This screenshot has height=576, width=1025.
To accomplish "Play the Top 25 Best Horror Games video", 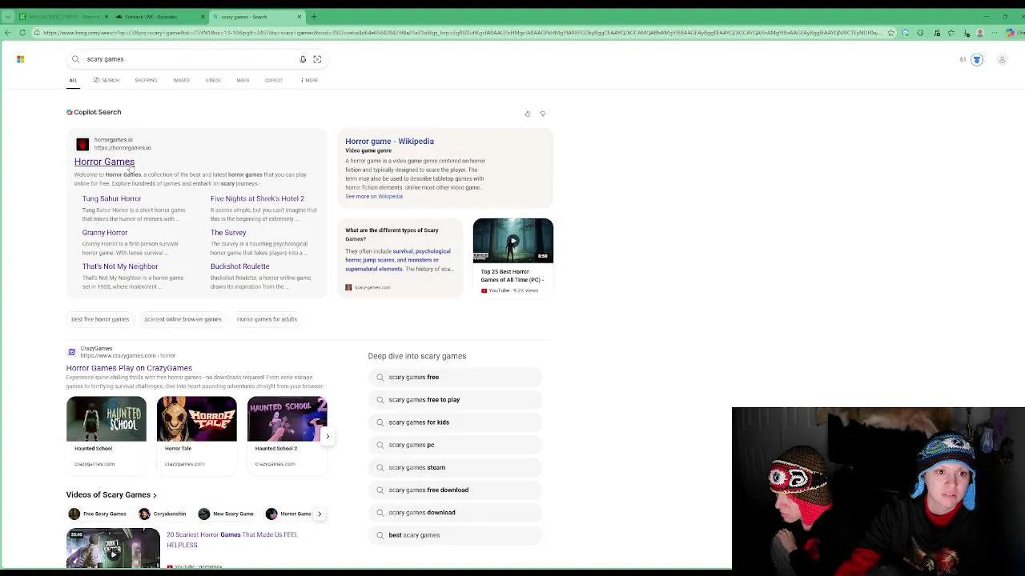I will 512,240.
